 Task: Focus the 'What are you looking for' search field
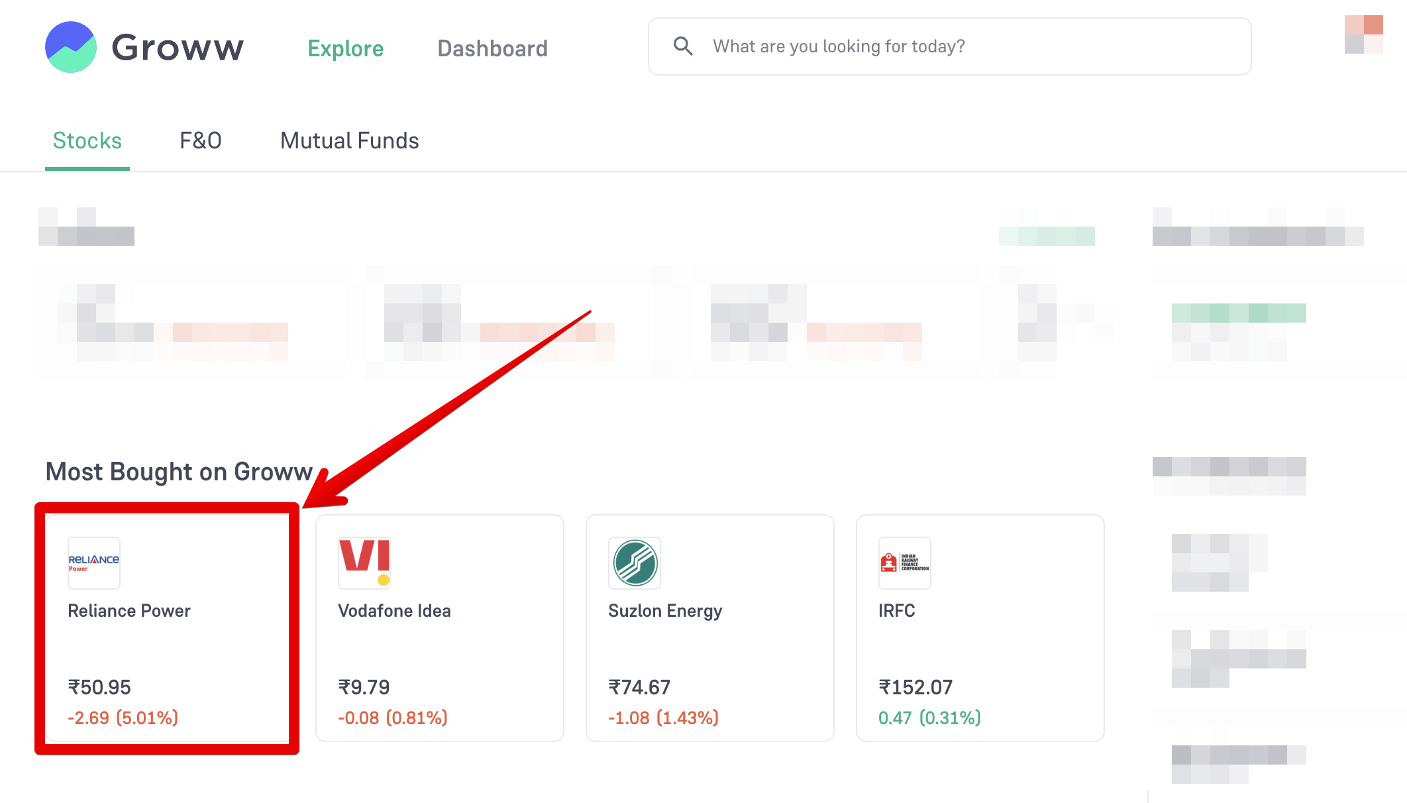coord(949,46)
